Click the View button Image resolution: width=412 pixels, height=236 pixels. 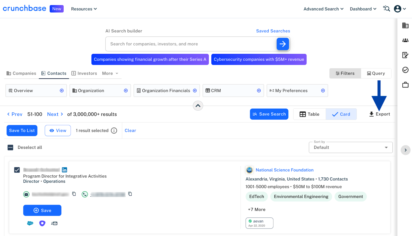[58, 131]
